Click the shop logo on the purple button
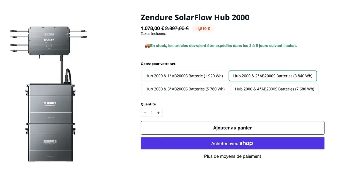The image size is (359, 184). coord(246,143)
